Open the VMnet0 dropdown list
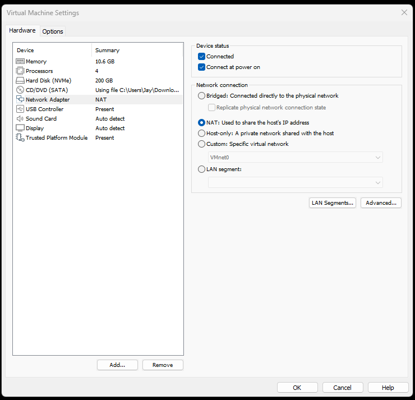Screen dimensions: 415x400 click(x=295, y=158)
